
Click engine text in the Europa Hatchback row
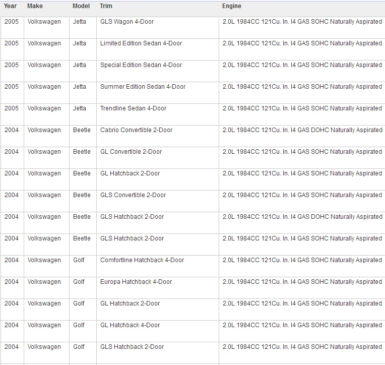(302, 282)
